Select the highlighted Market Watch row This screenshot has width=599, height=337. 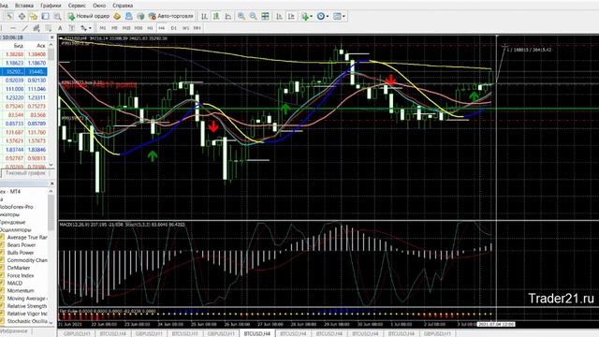[23, 71]
